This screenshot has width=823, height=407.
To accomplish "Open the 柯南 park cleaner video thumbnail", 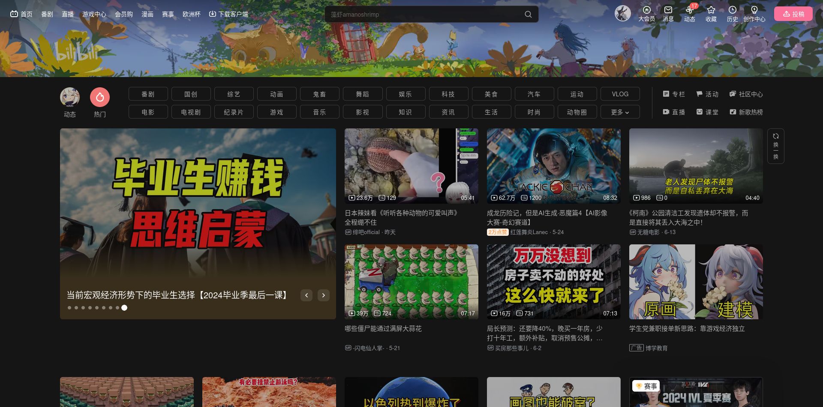I will [696, 166].
